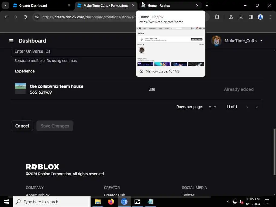Select the Make Time Cults / Permissions tab
Screen dimensions: 276x207
tap(106, 5)
